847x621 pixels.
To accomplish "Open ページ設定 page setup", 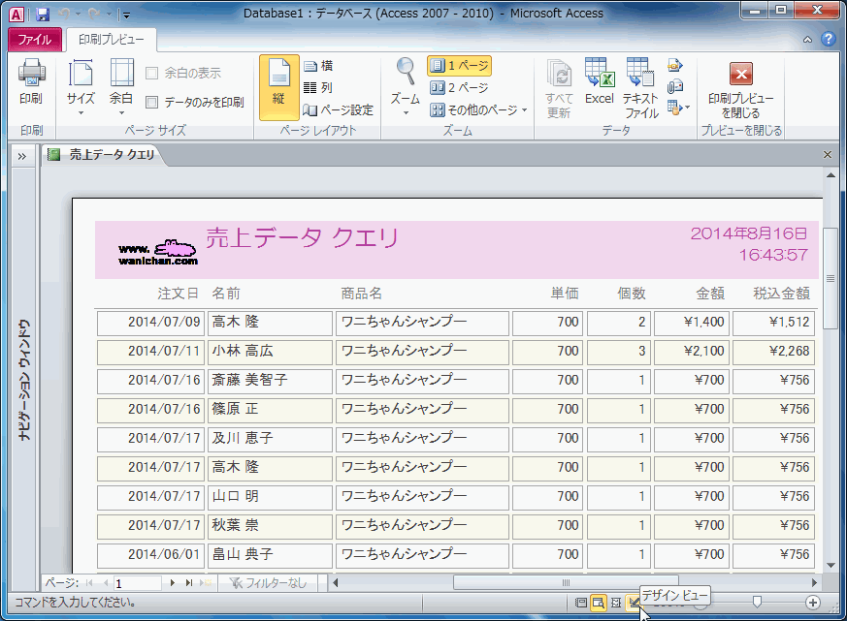I will click(339, 110).
